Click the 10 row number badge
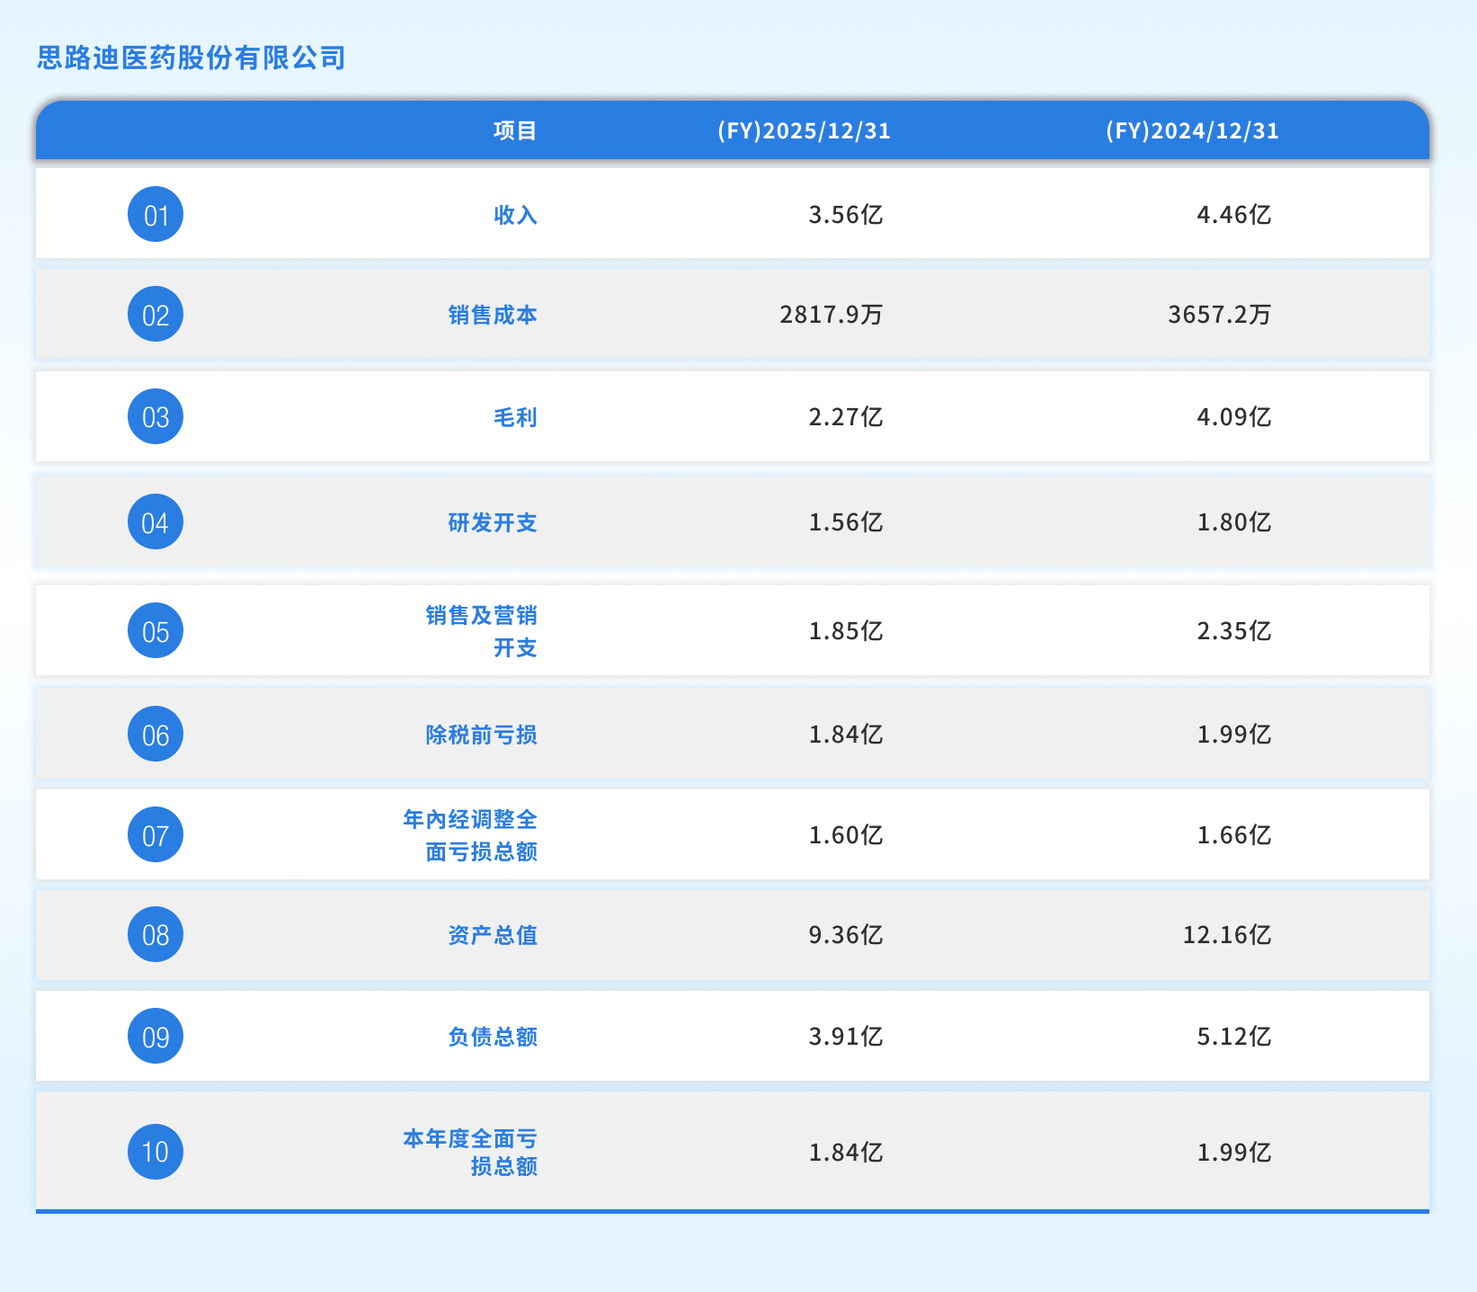The height and width of the screenshot is (1292, 1477). (x=156, y=1152)
